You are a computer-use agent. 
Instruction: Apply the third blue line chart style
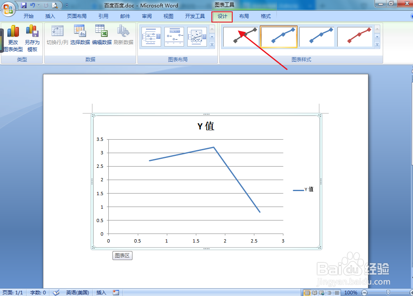pyautogui.click(x=317, y=37)
